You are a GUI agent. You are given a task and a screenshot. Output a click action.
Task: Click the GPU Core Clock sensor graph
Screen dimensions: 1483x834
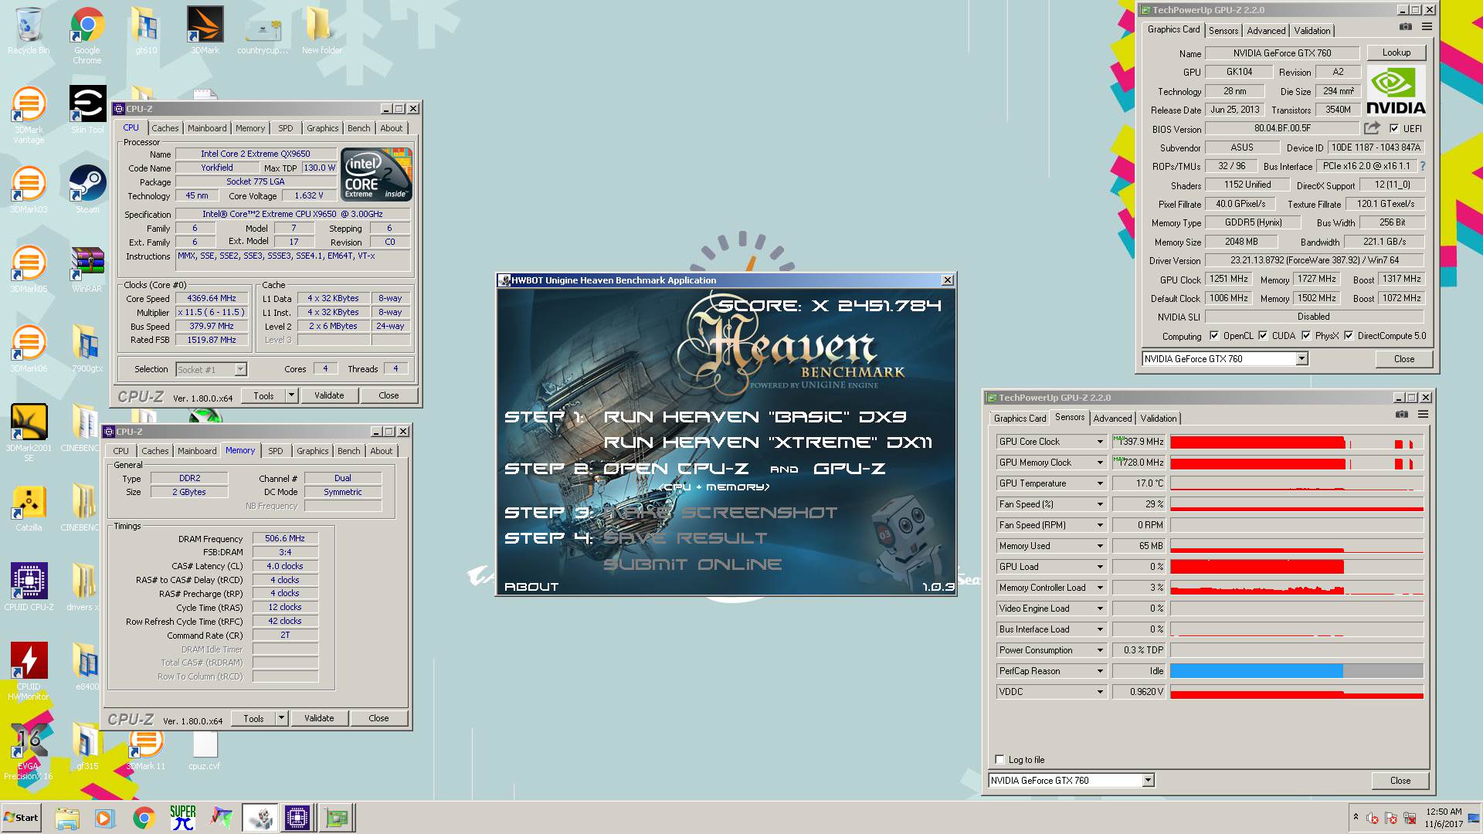point(1296,442)
